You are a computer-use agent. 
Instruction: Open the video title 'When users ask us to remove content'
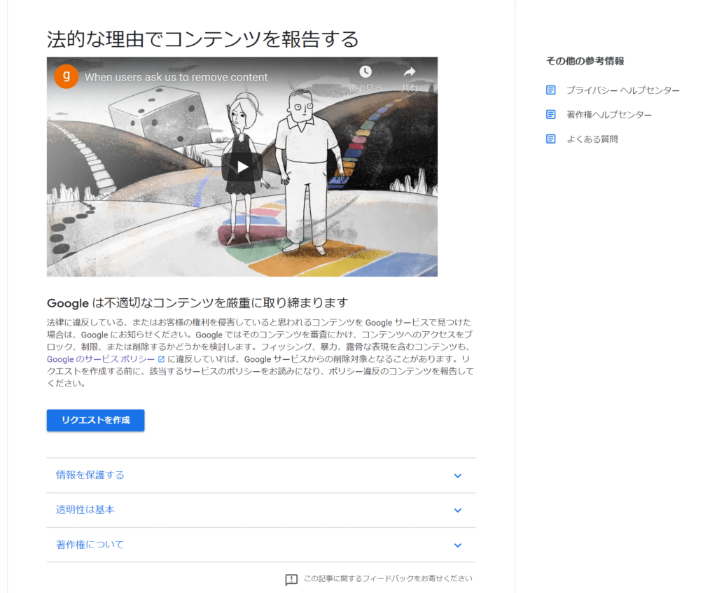pos(176,77)
